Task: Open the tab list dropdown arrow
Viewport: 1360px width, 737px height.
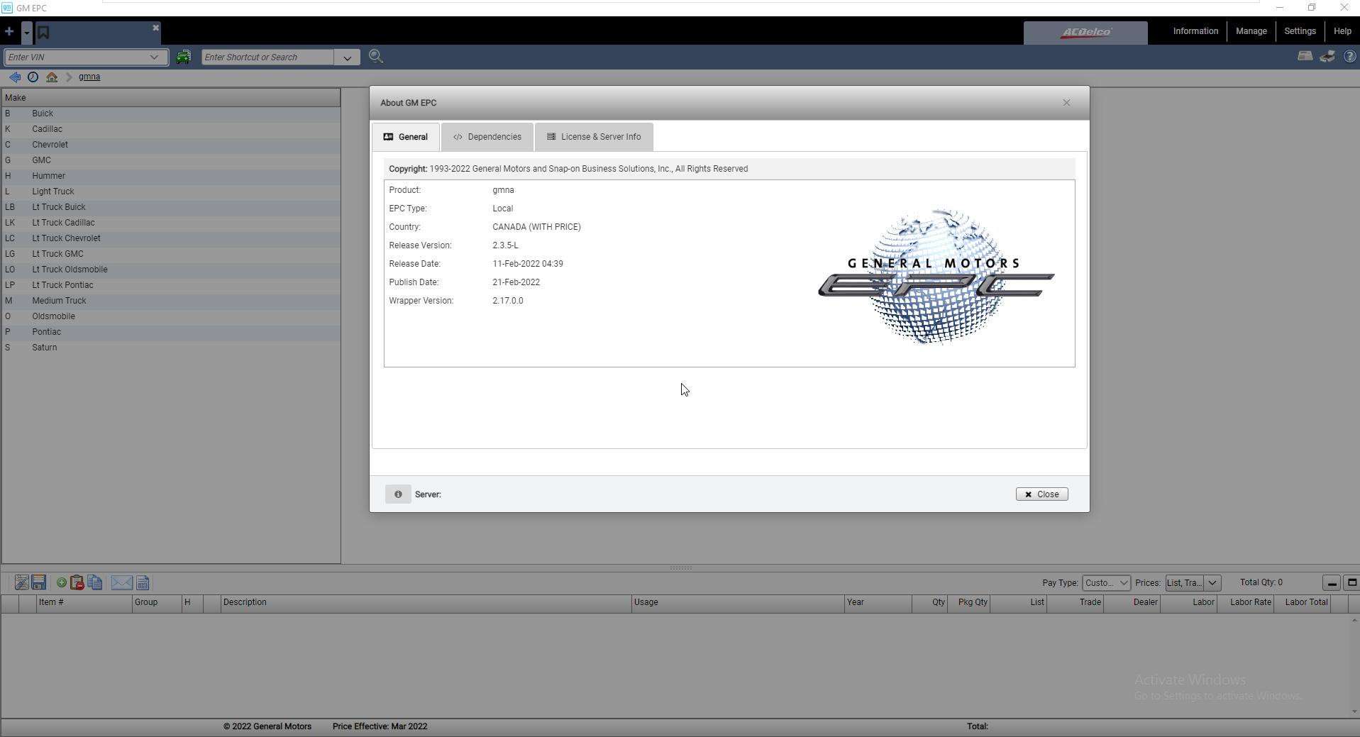Action: tap(26, 32)
